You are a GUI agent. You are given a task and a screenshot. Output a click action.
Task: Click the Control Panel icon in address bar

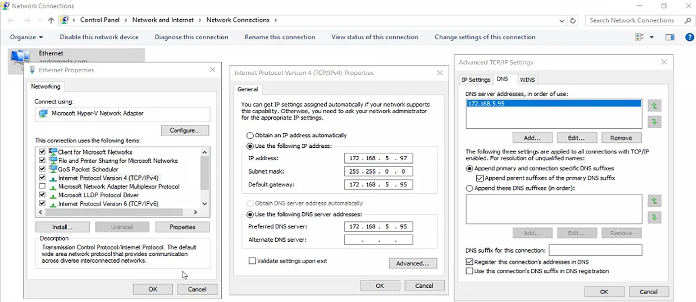click(64, 20)
